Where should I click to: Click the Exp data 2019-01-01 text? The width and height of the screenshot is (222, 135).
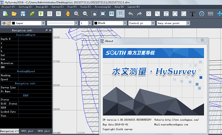(115, 125)
